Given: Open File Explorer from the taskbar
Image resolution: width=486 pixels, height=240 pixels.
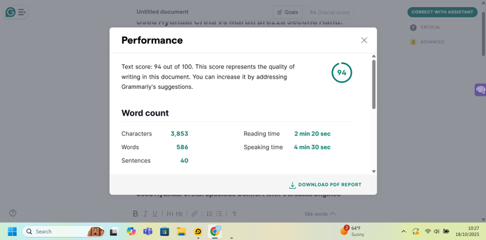Looking at the screenshot, I should pos(181,232).
